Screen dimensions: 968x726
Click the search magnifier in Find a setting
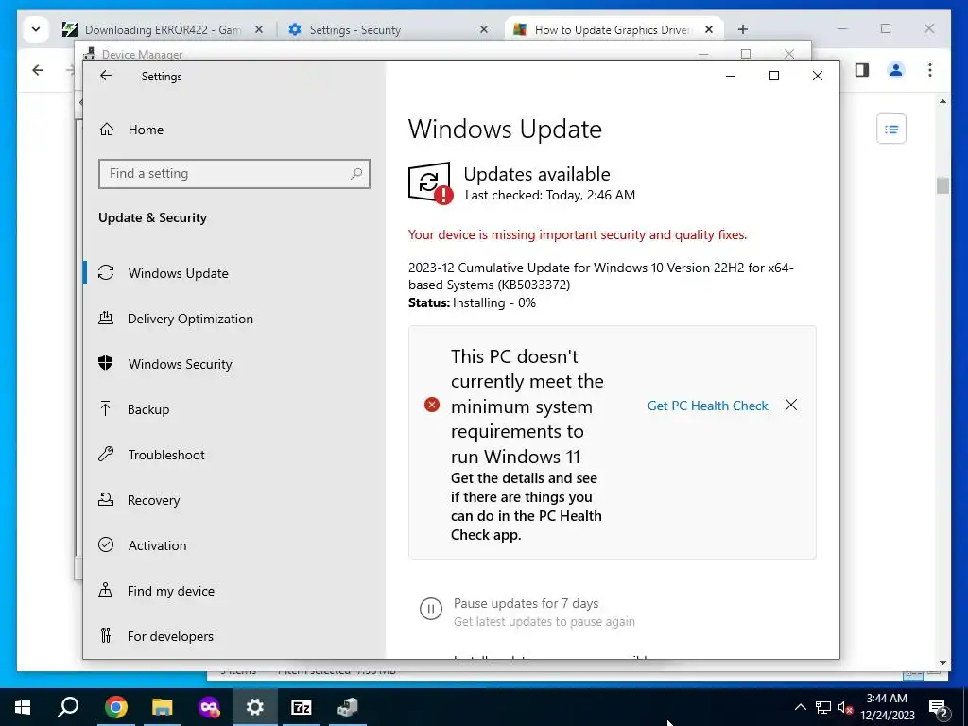click(356, 174)
